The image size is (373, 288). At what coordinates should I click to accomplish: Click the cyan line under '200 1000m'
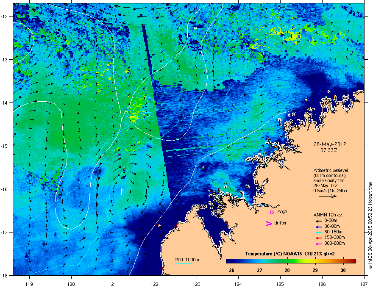184,263
